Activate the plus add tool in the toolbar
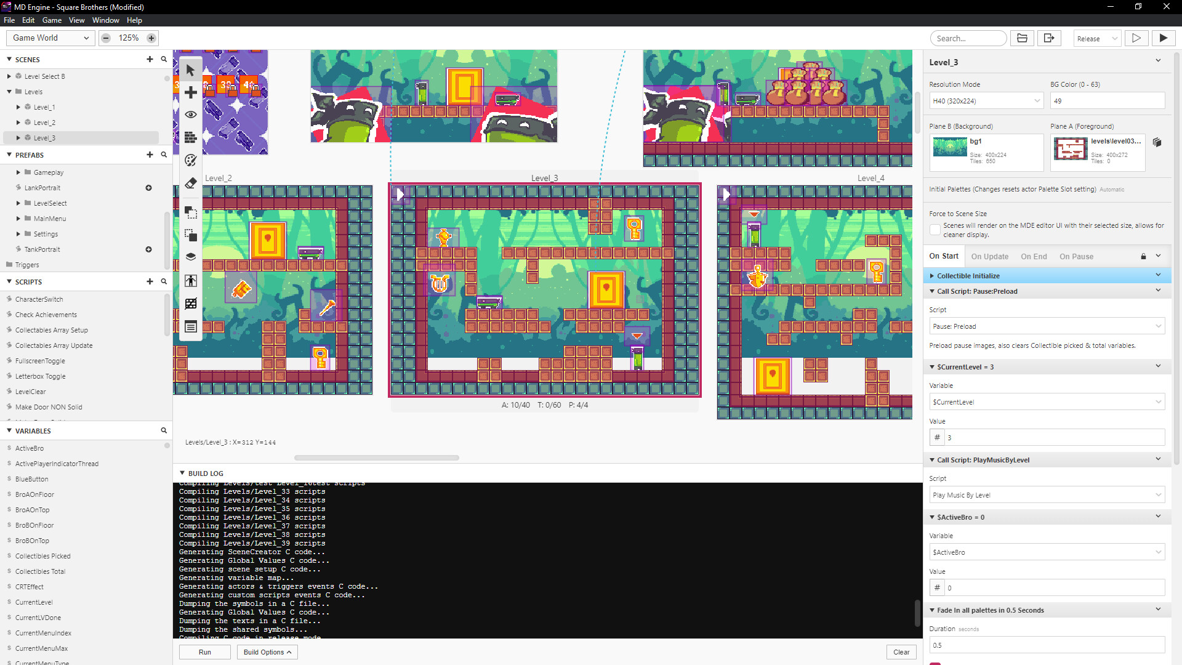This screenshot has height=665, width=1182. click(190, 92)
